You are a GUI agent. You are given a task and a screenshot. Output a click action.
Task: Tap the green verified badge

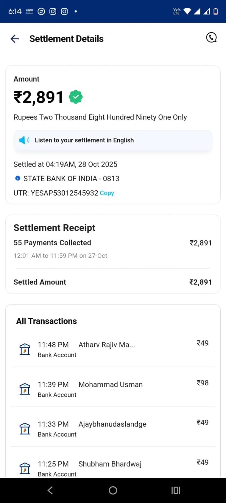pyautogui.click(x=76, y=97)
